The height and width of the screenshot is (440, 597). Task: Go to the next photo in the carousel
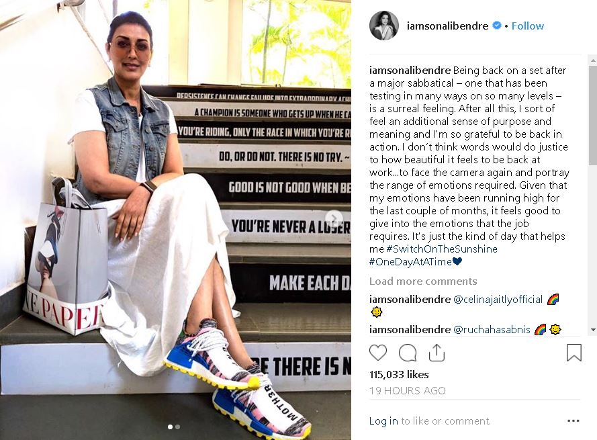pos(334,218)
